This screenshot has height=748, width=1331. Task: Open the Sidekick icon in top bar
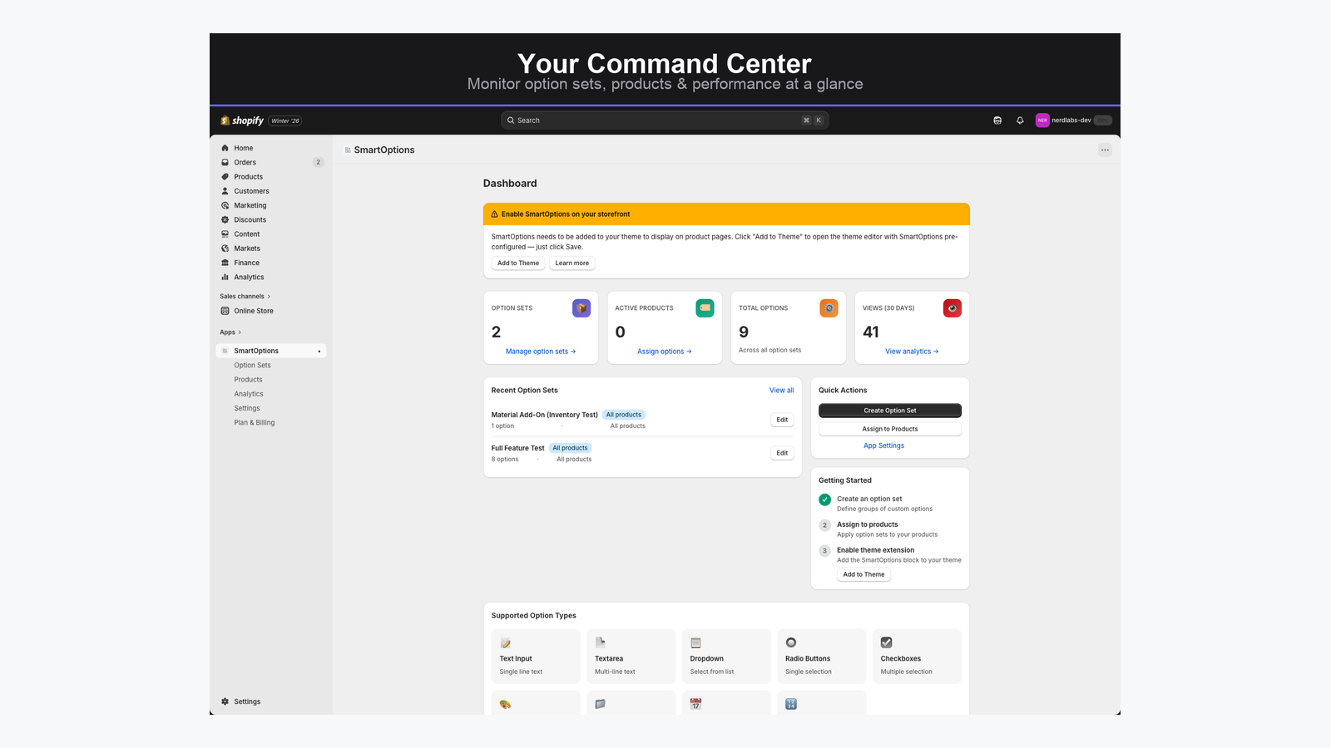[x=997, y=121]
